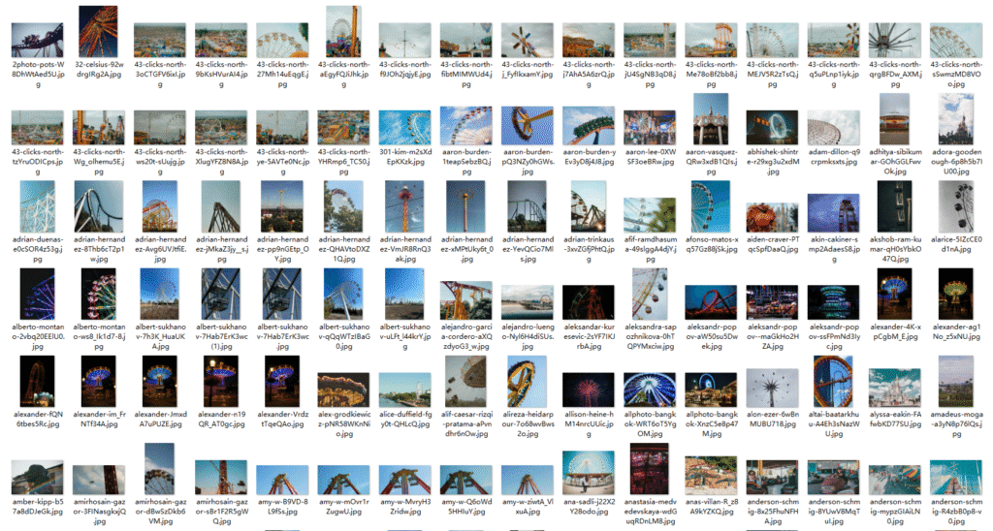This screenshot has width=993, height=531.
Task: Select the adora-goodenough castle thumbnail
Action: [x=956, y=119]
